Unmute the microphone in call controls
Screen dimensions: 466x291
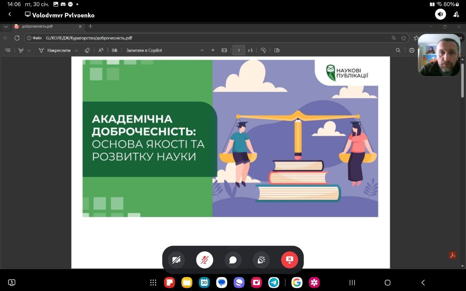coord(205,260)
